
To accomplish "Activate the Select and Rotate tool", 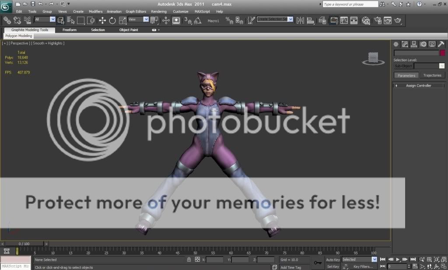I will pos(112,20).
